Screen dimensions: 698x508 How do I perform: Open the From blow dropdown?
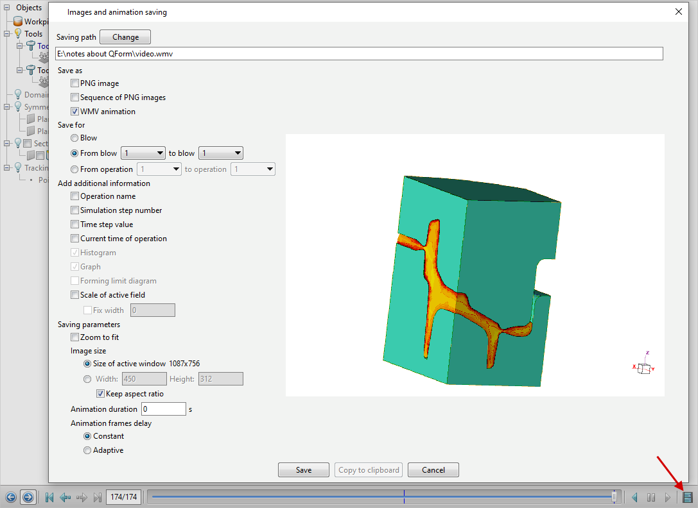tap(143, 153)
